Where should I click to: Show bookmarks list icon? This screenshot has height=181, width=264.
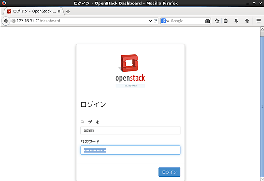click(226, 21)
